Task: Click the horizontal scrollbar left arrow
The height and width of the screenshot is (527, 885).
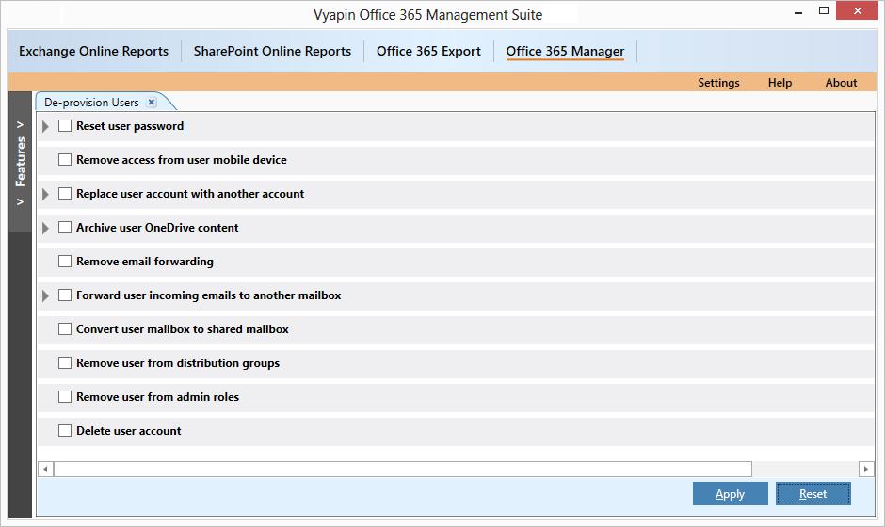Action: [46, 469]
